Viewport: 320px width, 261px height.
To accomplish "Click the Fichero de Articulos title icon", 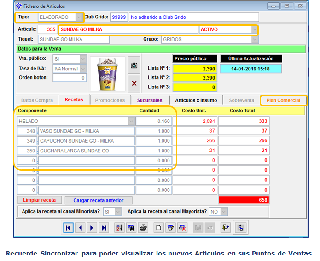I will click(19, 6).
